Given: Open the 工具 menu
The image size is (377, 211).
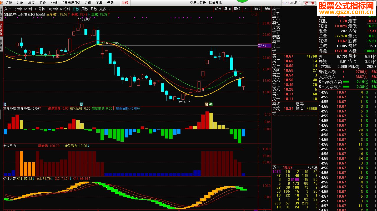Looking at the screenshot, I should point(99,3).
